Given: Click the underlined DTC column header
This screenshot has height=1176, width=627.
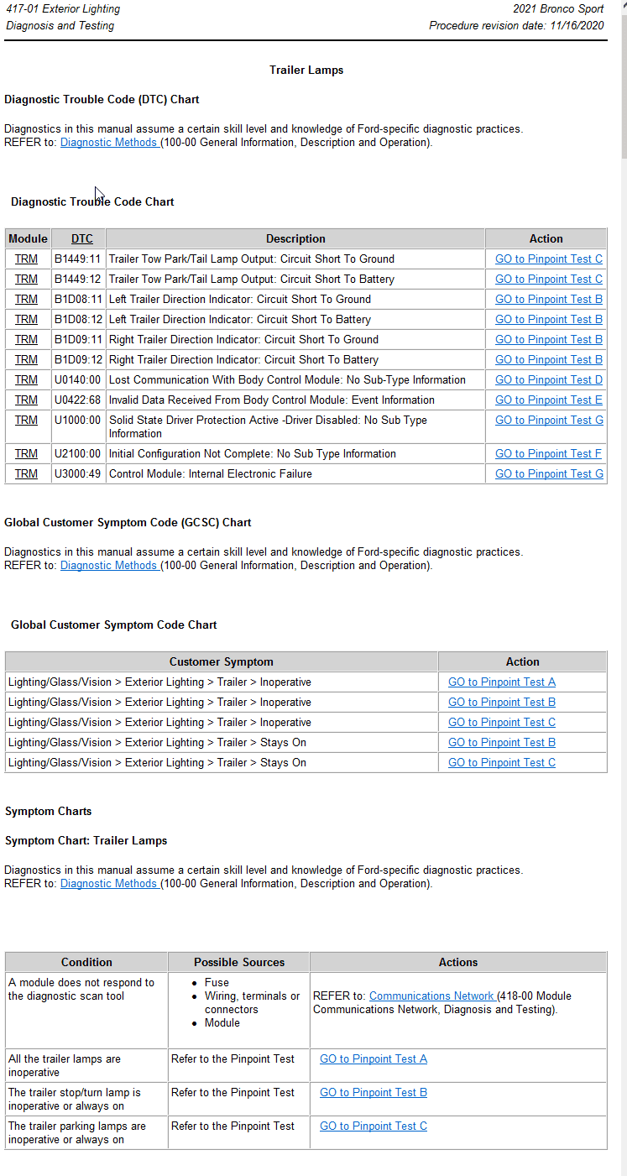Looking at the screenshot, I should 81,239.
